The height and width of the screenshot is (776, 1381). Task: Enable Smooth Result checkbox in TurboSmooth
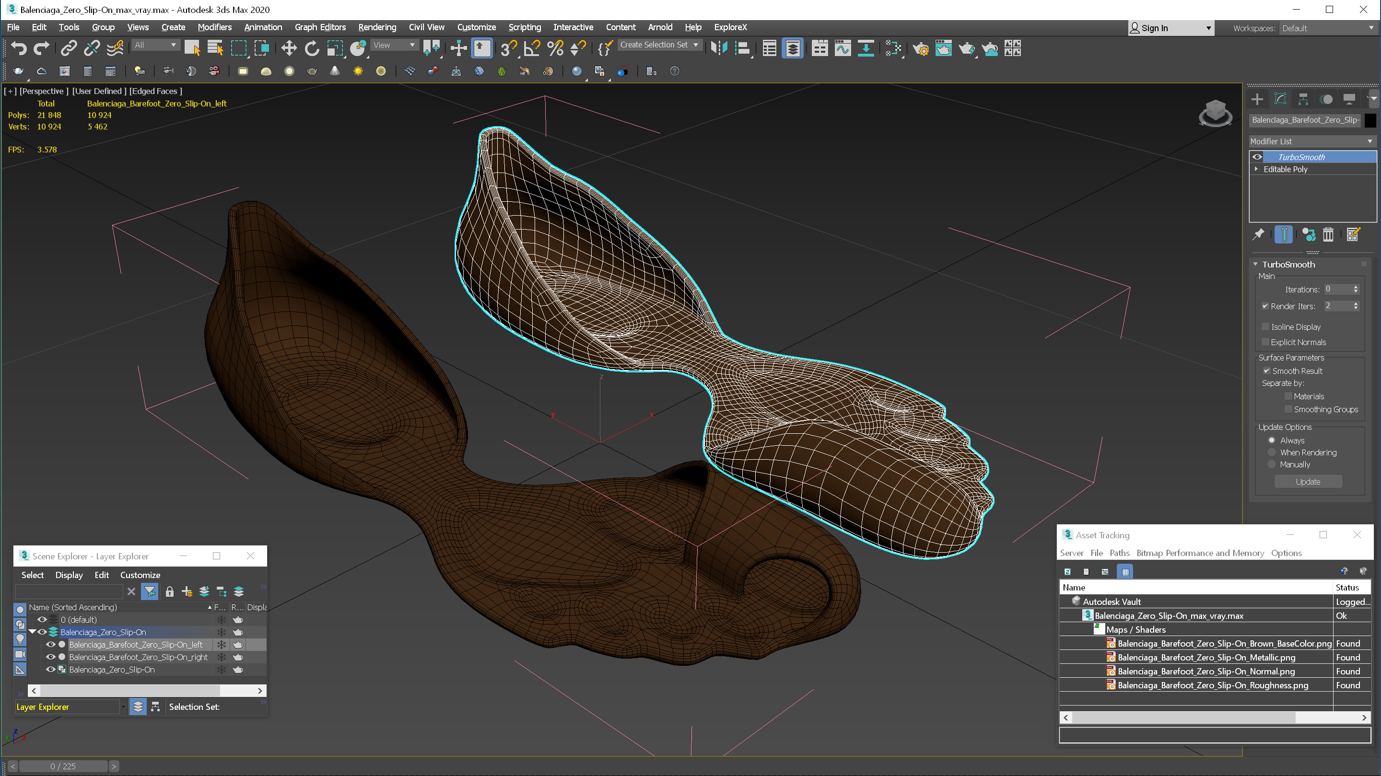[x=1267, y=370]
